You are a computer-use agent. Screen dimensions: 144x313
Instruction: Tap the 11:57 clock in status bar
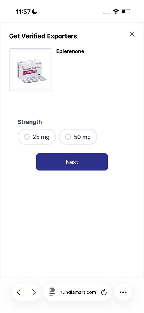pyautogui.click(x=23, y=12)
